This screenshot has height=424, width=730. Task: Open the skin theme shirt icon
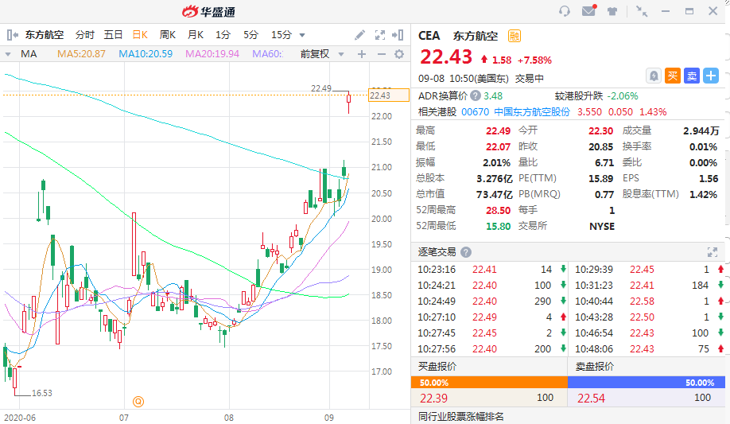coord(612,11)
